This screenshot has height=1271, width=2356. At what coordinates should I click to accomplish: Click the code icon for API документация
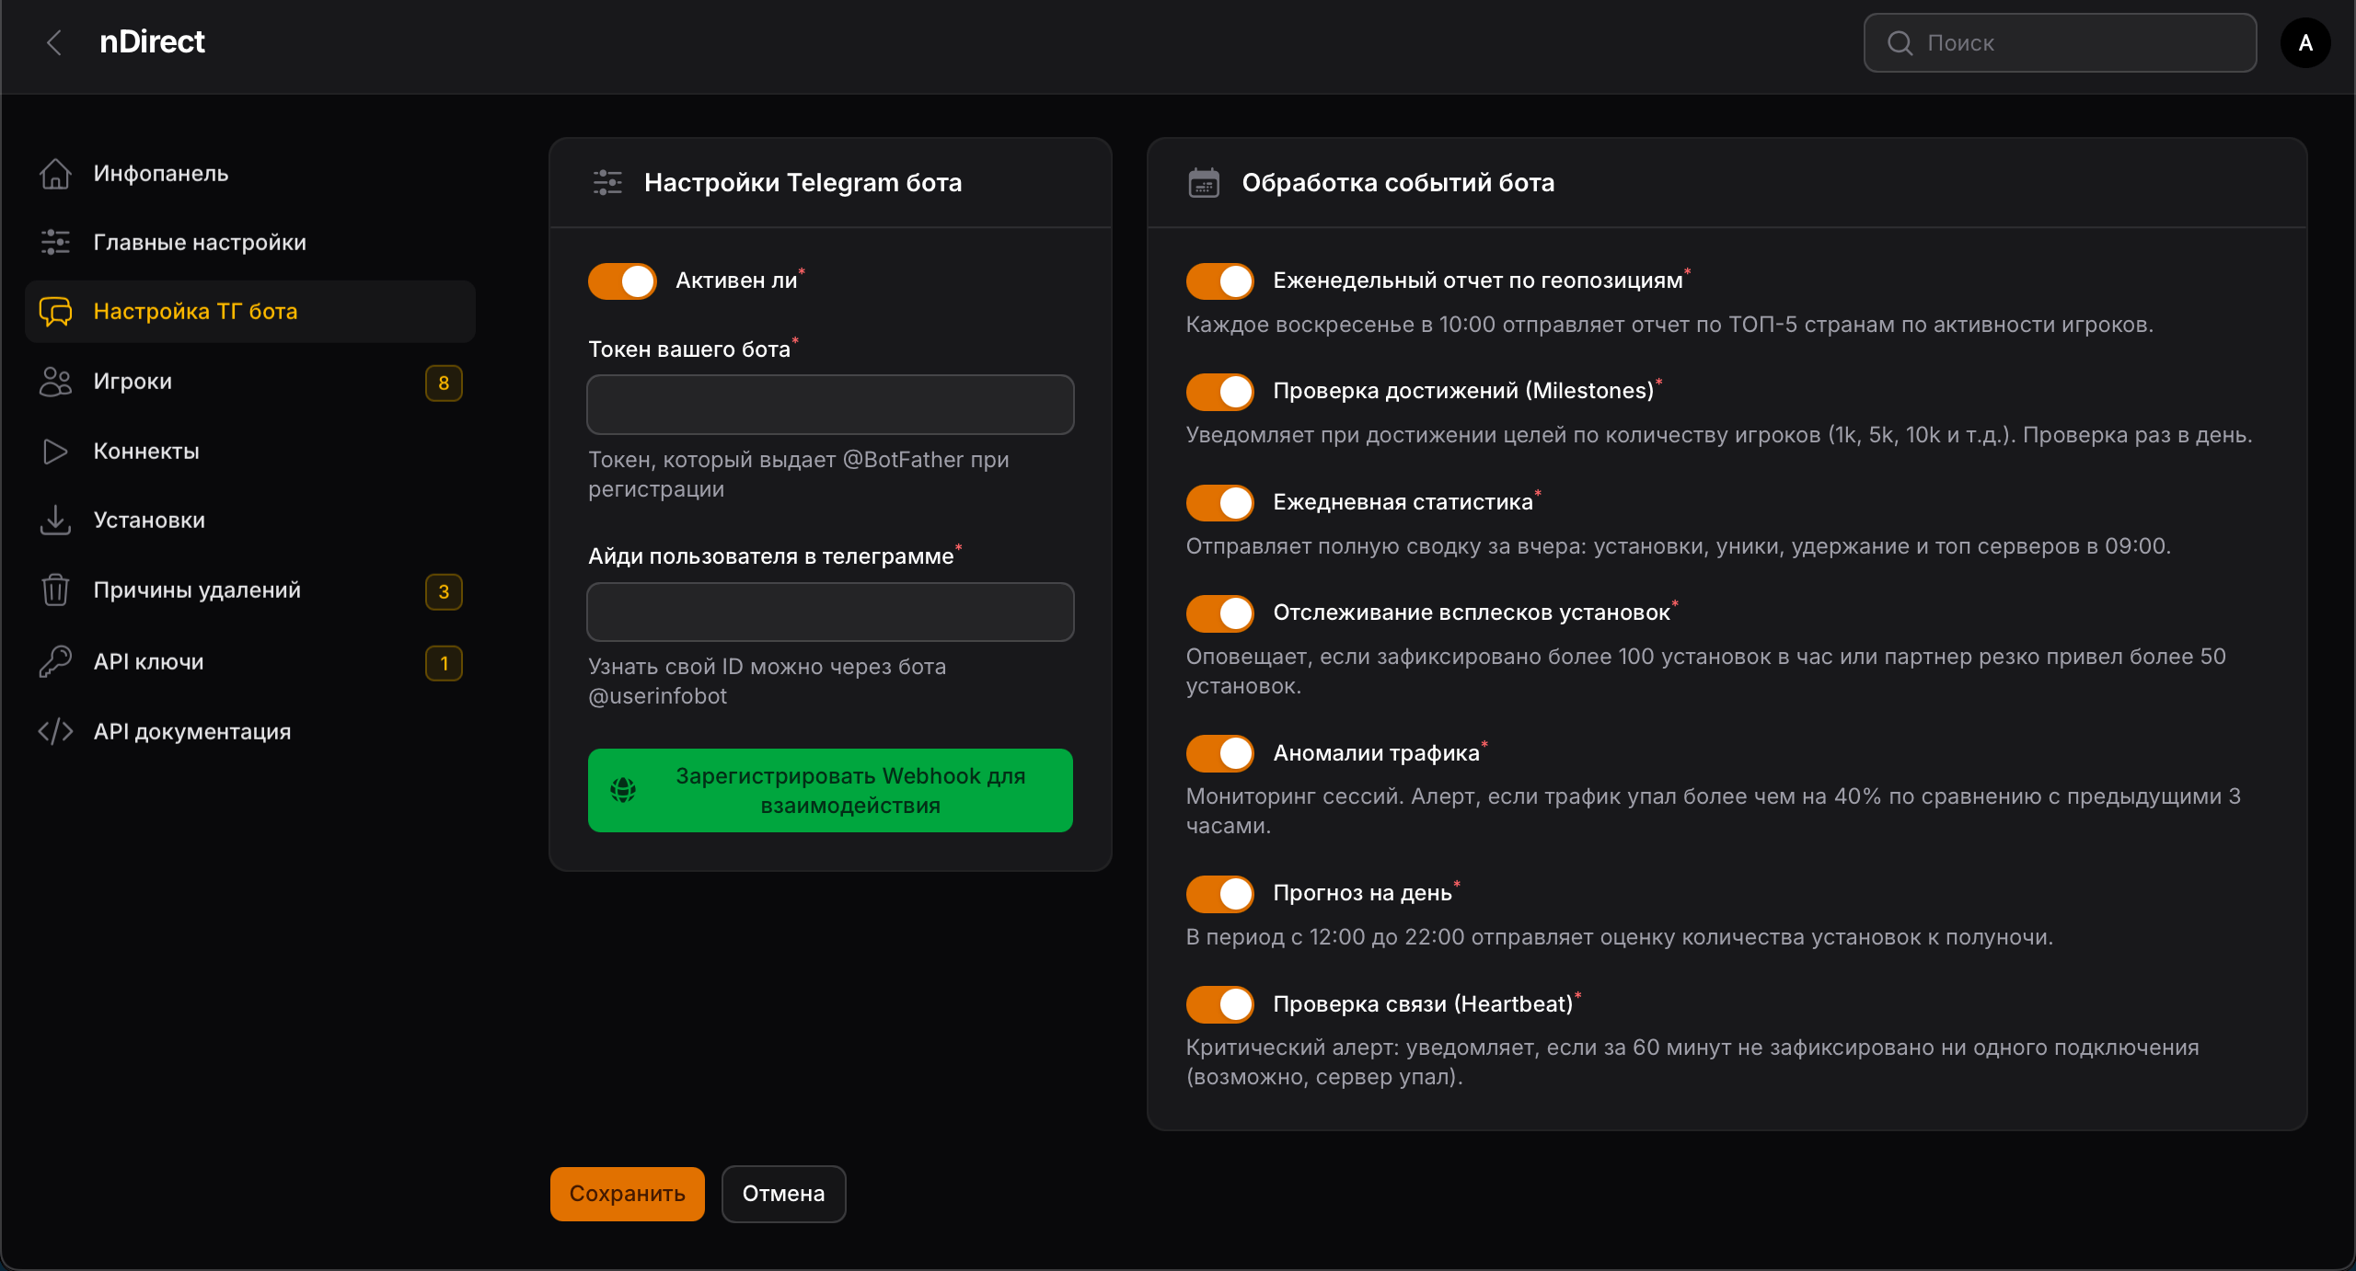55,731
